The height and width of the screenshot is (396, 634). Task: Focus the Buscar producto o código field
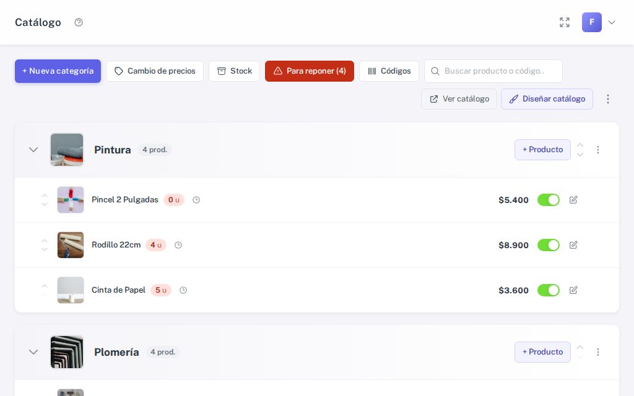coord(493,71)
